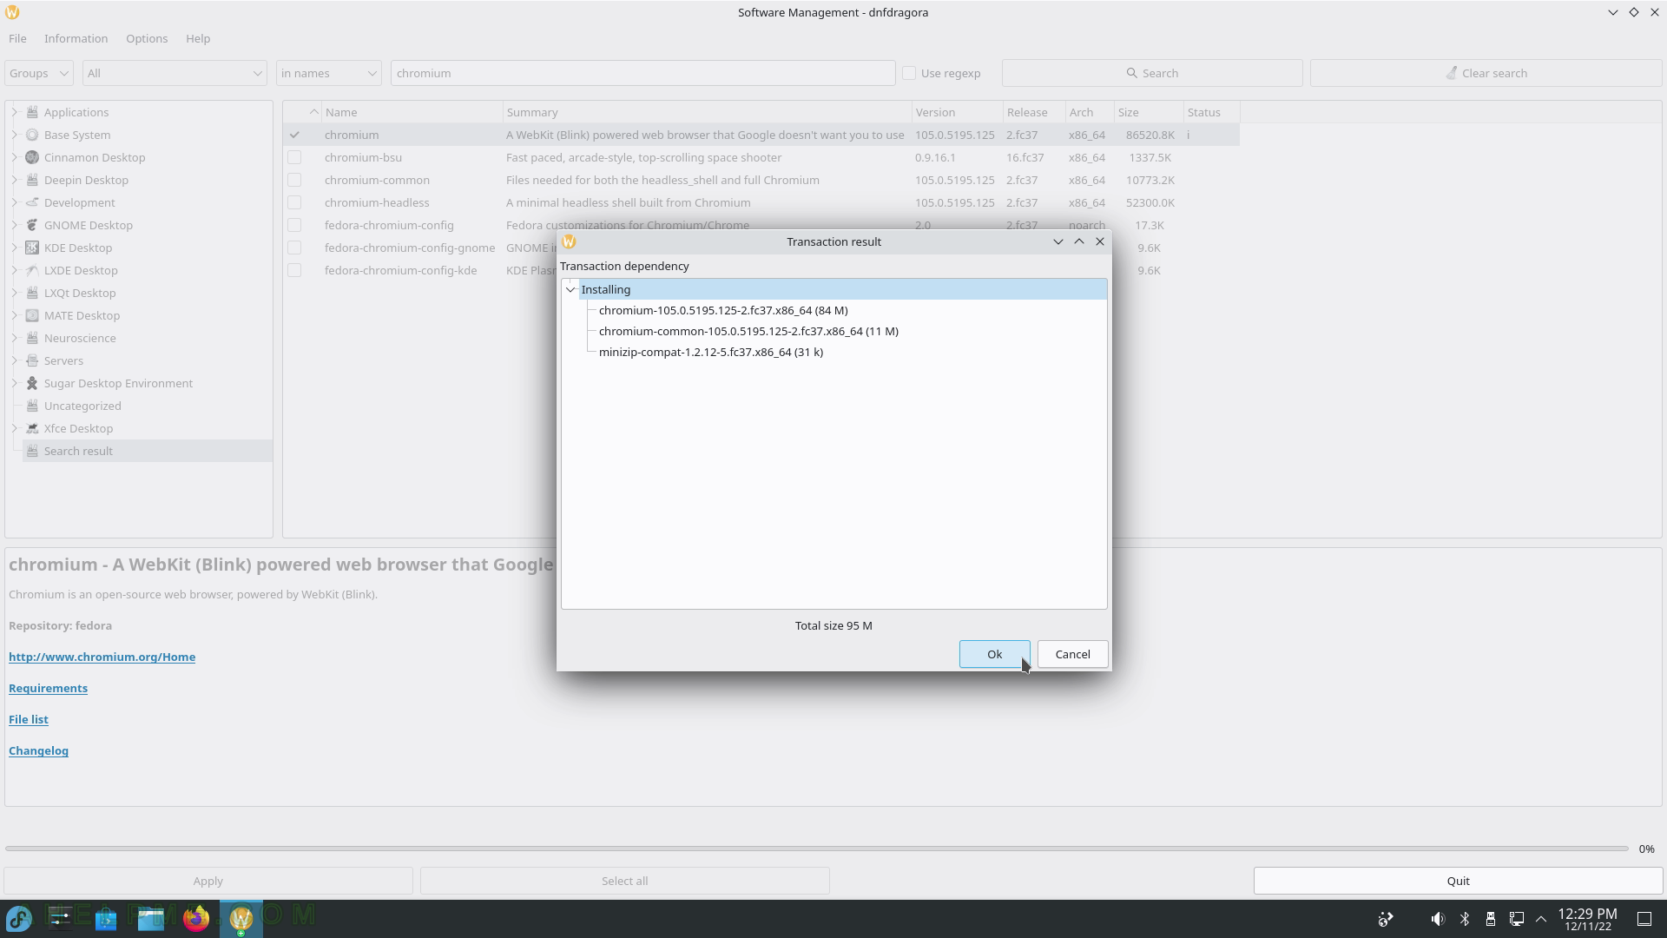This screenshot has height=938, width=1667.
Task: Open the Fedora application launcher
Action: click(x=19, y=918)
